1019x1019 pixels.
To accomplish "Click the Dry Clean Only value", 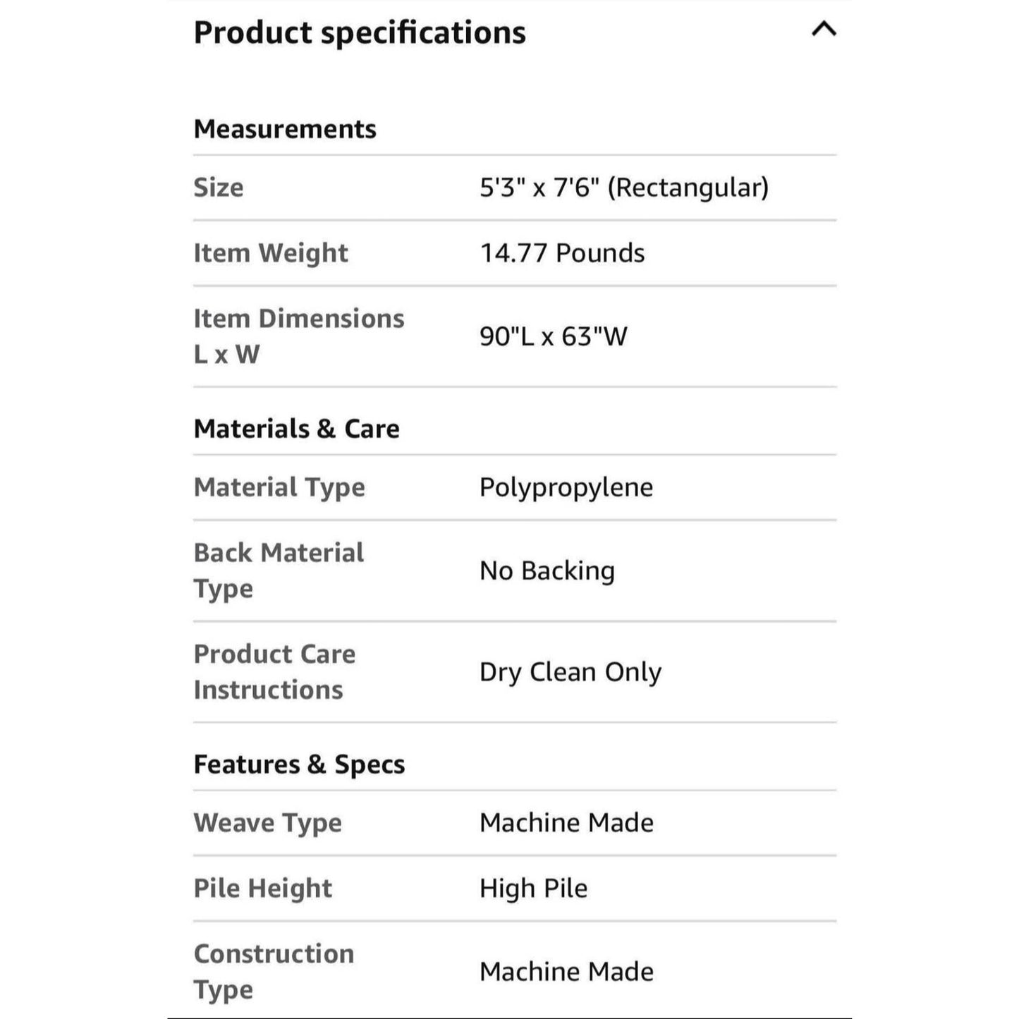I will (570, 672).
